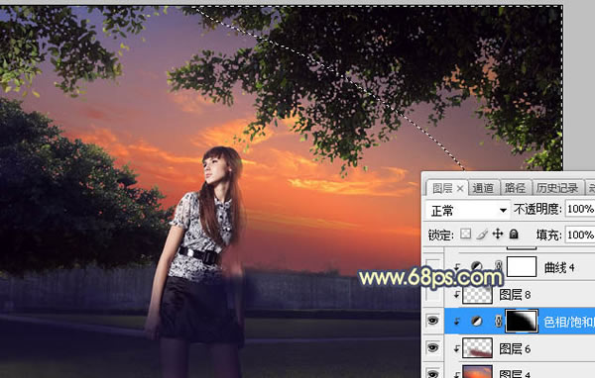Screen dimensions: 595x378
Task: Toggle visibility of 图层 4
Action: pyautogui.click(x=433, y=373)
